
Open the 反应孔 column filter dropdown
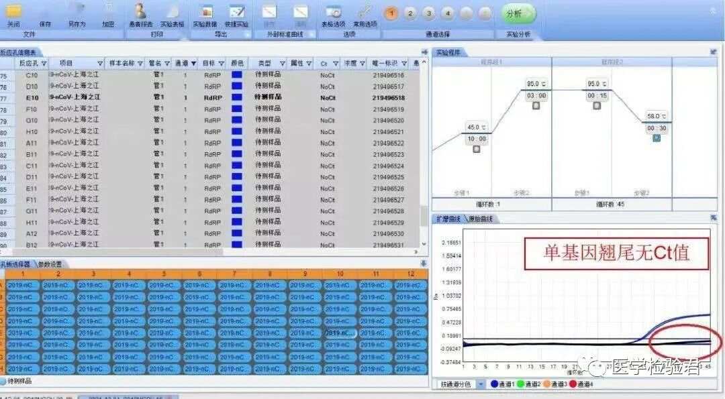tap(44, 64)
